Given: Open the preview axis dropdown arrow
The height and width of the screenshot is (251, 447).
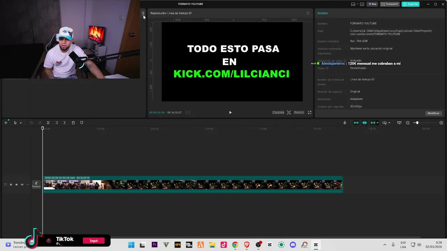Looking at the screenshot, I should (389, 123).
